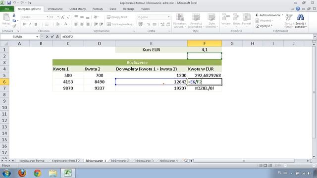
Task: Click cell F1 containing 4,1
Action: click(205, 49)
